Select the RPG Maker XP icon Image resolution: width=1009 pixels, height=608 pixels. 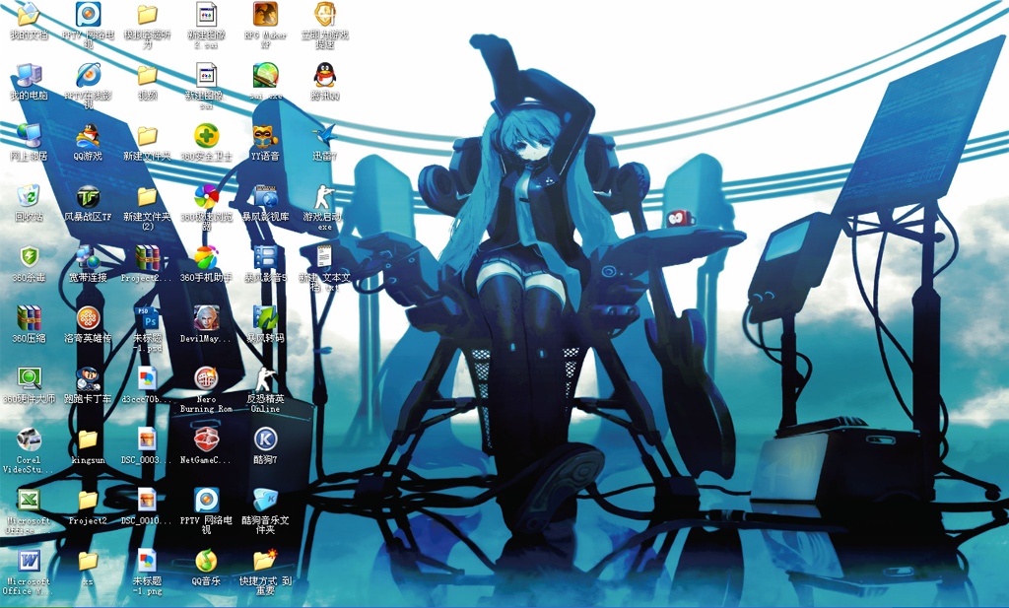tap(266, 14)
